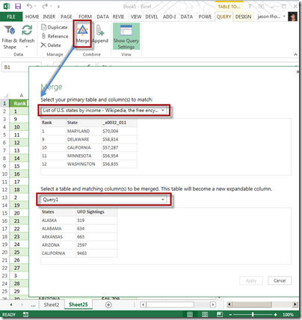Click the user profile picture

[293, 16]
